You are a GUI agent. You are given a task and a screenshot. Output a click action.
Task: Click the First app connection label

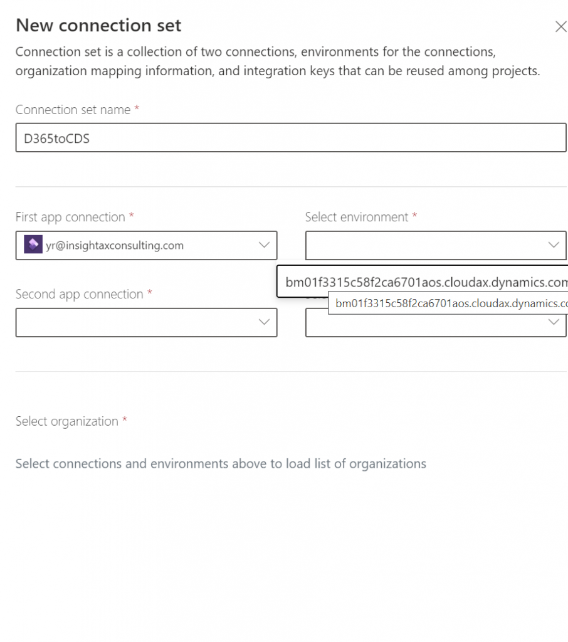[70, 218]
